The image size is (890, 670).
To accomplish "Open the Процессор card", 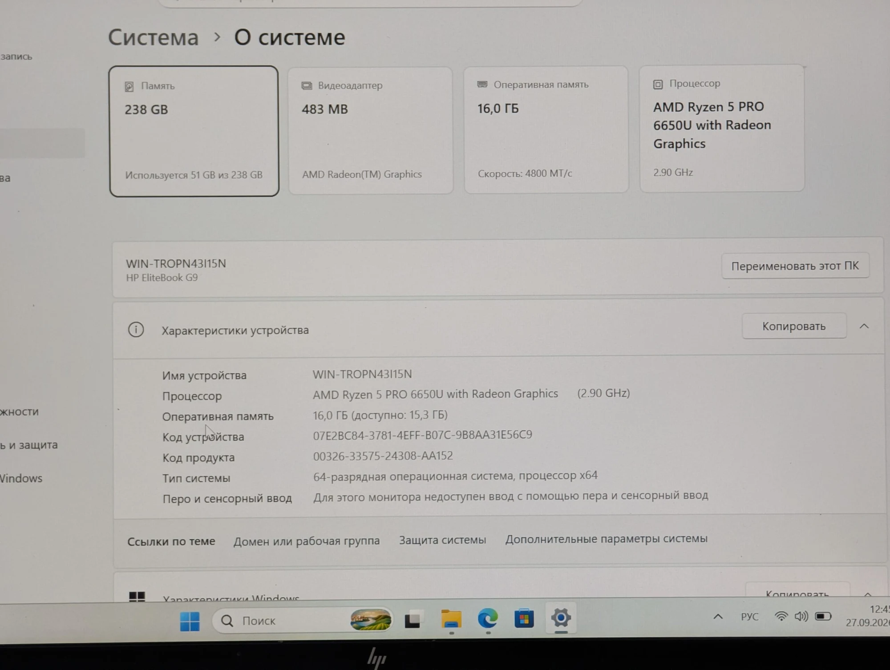I will (722, 129).
